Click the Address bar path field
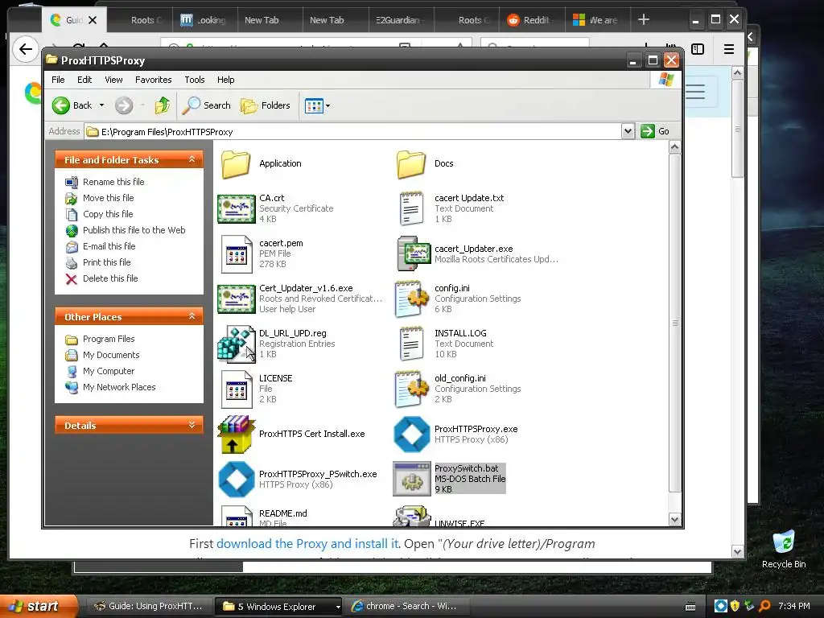This screenshot has width=824, height=618. [x=352, y=132]
